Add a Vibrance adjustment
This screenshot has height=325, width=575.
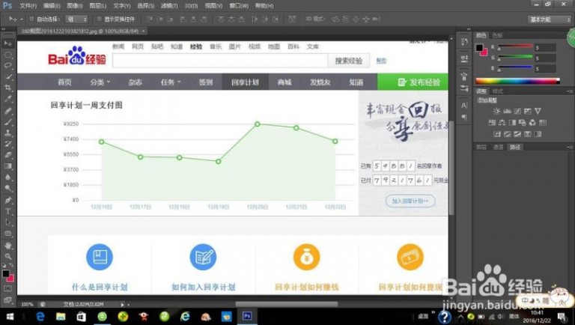[x=538, y=111]
